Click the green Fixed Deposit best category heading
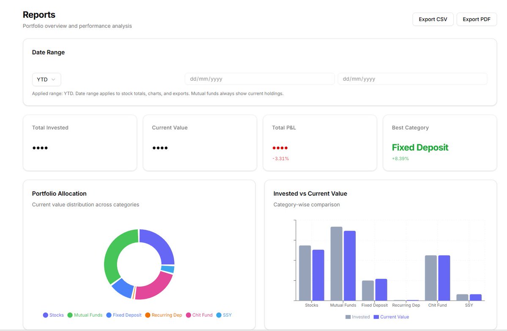This screenshot has height=331, width=507. pyautogui.click(x=420, y=148)
